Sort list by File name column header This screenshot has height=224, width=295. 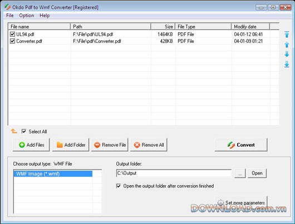pos(40,27)
